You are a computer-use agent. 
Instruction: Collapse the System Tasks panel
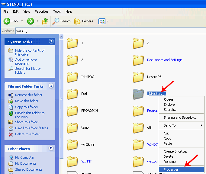[x=51, y=41]
